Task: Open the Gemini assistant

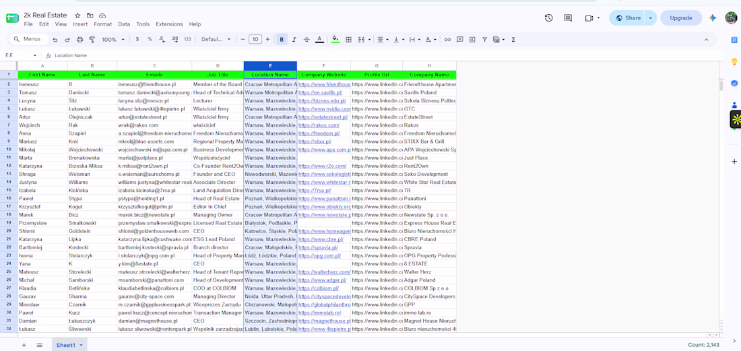Action: (713, 18)
